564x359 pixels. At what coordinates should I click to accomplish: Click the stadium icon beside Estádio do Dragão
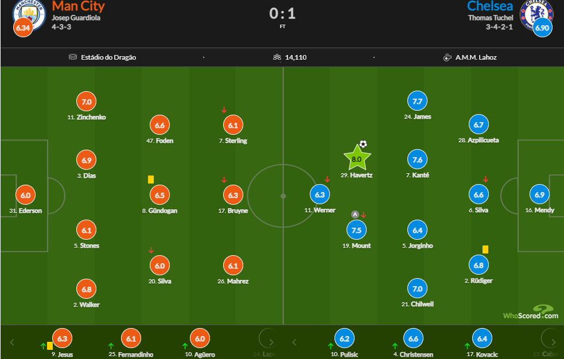click(73, 57)
